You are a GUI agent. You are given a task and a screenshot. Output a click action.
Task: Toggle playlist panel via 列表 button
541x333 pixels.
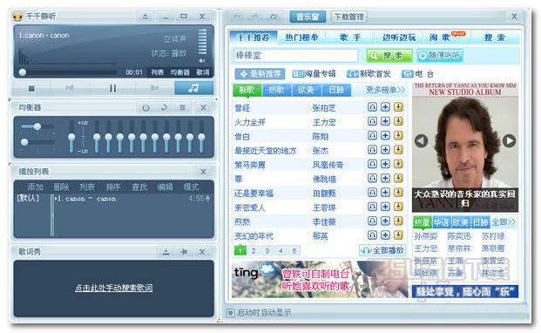[x=157, y=72]
